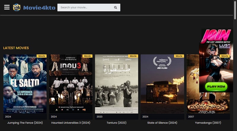
Task: Click Jumping The Fence (2024) title
Action: pyautogui.click(x=25, y=123)
